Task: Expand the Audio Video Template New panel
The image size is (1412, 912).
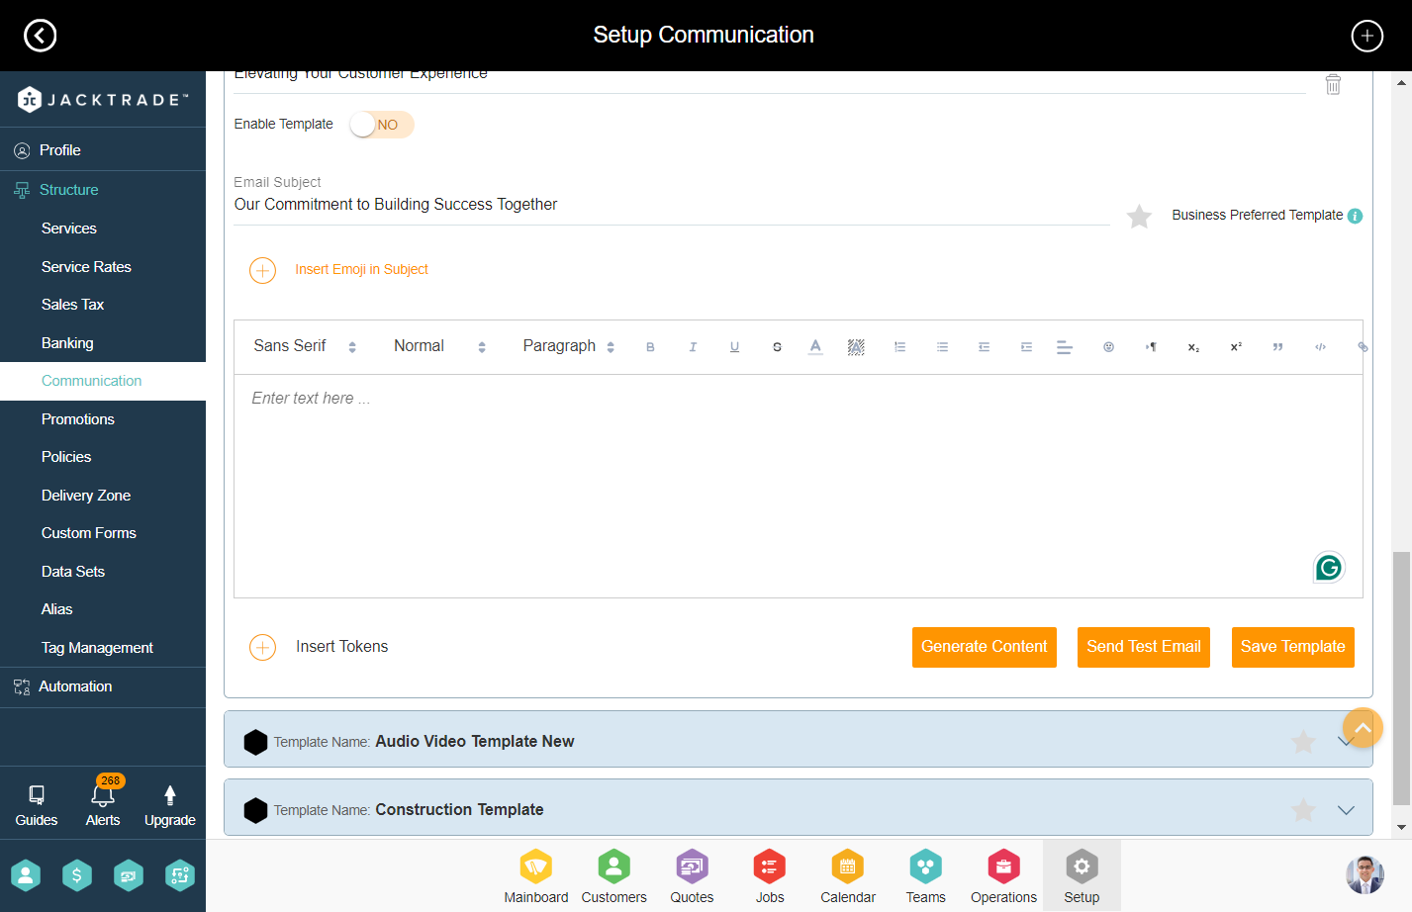Action: pyautogui.click(x=1346, y=742)
